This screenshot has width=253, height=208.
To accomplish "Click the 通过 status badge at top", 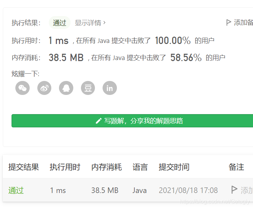I will (x=60, y=23).
